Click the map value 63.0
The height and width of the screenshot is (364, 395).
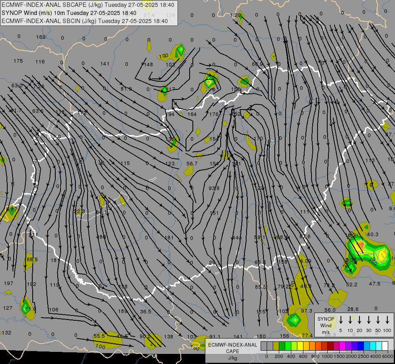[x=17, y=86]
